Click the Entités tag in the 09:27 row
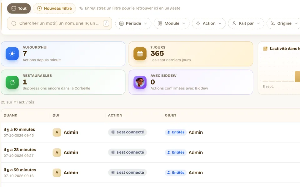Viewport: 300px width, 187px height. [x=176, y=152]
